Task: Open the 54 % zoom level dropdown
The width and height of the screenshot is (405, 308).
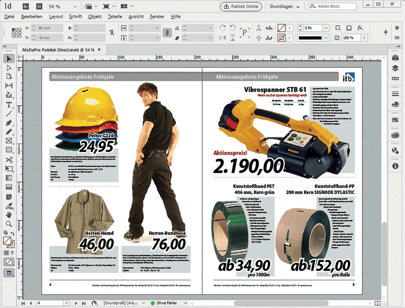Action: 75,6
